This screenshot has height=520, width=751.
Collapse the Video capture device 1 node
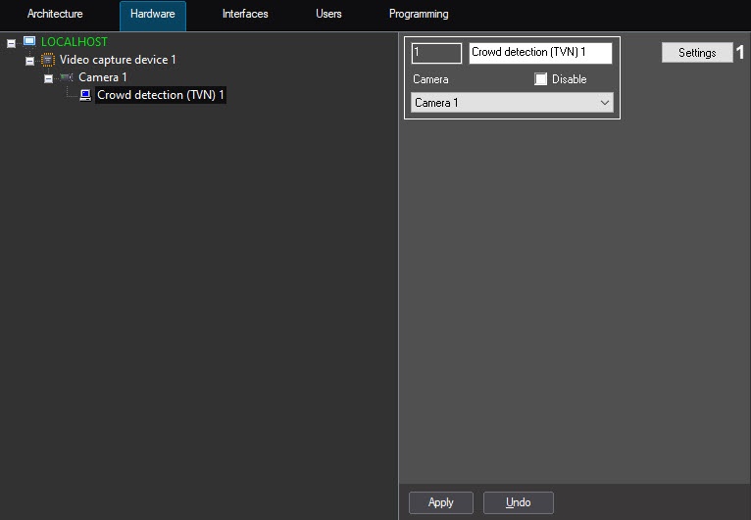click(x=29, y=61)
